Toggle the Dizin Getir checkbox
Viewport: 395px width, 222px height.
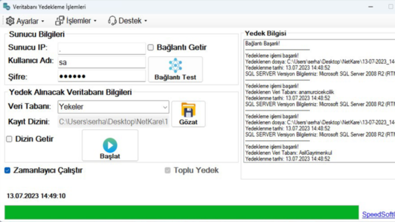point(9,139)
